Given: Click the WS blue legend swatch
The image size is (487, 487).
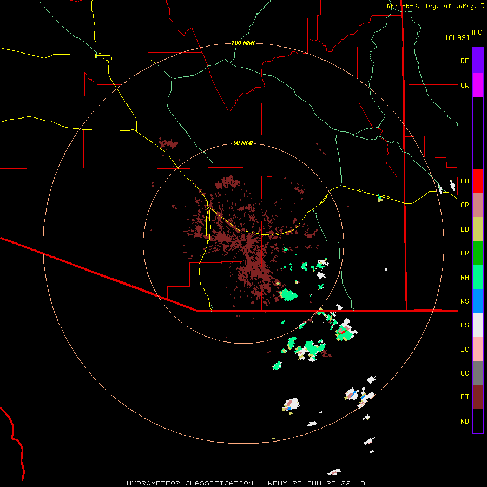Looking at the screenshot, I should point(478,301).
